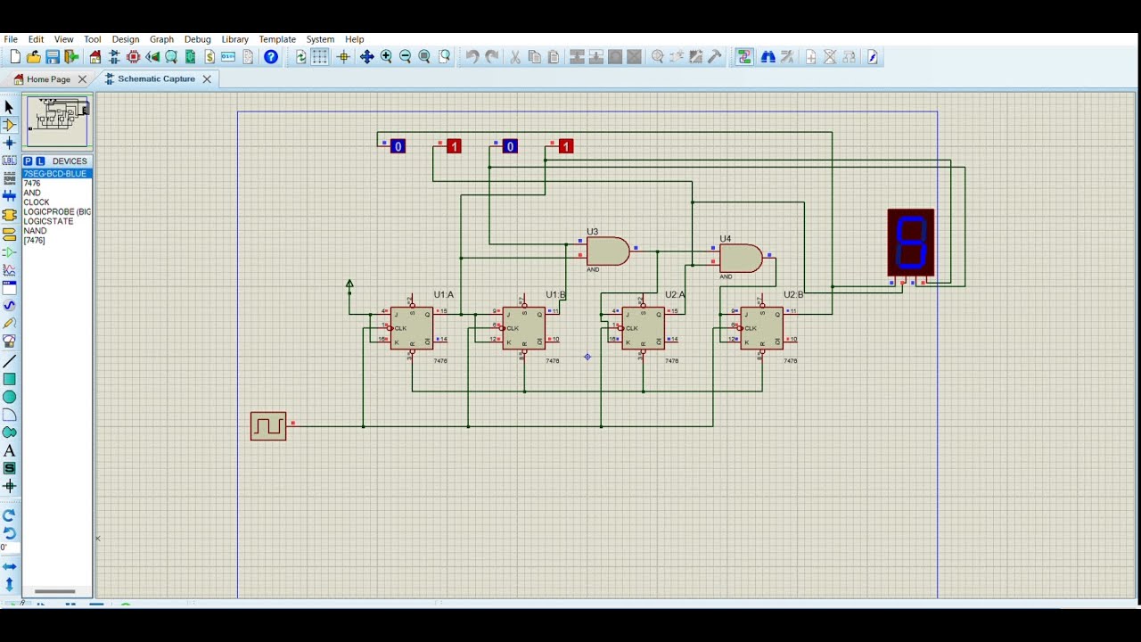Save the project with the floppy disk icon
Screen dimensions: 1141x642
point(53,57)
